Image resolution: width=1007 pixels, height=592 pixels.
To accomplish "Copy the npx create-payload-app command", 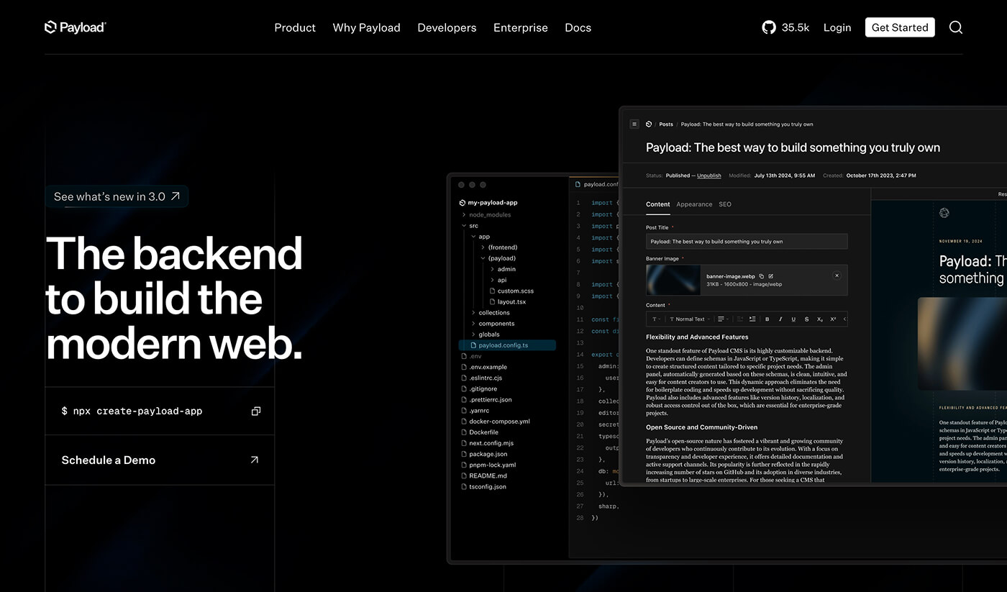I will pos(256,410).
